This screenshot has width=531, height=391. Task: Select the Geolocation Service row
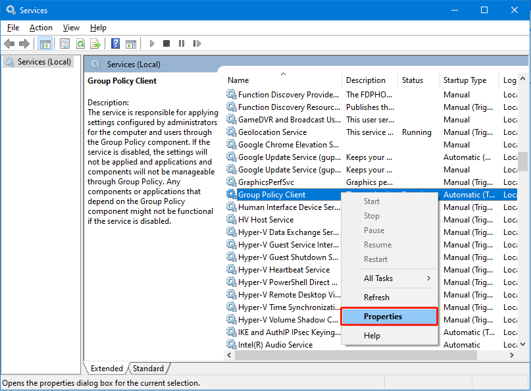(x=272, y=132)
